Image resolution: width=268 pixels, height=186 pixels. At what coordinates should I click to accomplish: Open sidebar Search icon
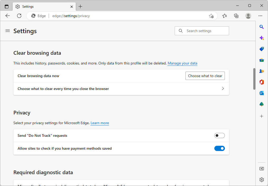[261, 27]
